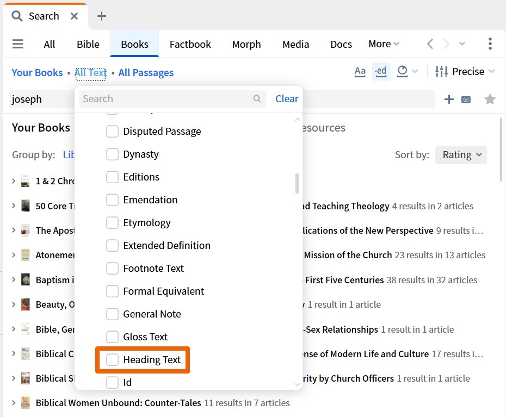
Task: Check Gloss Text field
Action: coord(112,337)
